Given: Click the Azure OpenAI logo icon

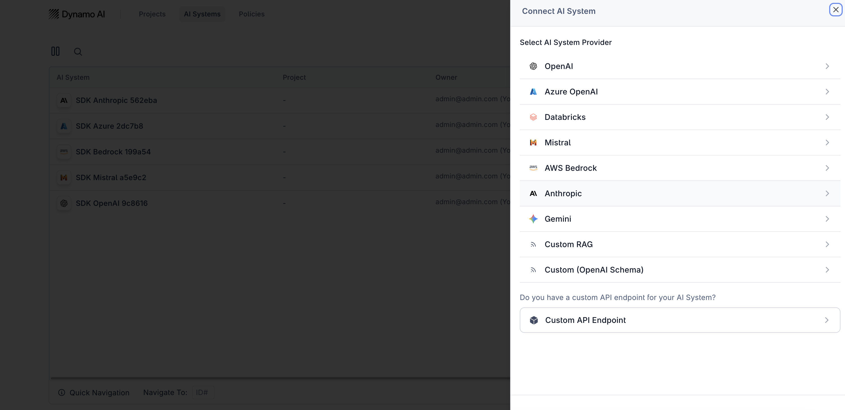Looking at the screenshot, I should coord(533,92).
